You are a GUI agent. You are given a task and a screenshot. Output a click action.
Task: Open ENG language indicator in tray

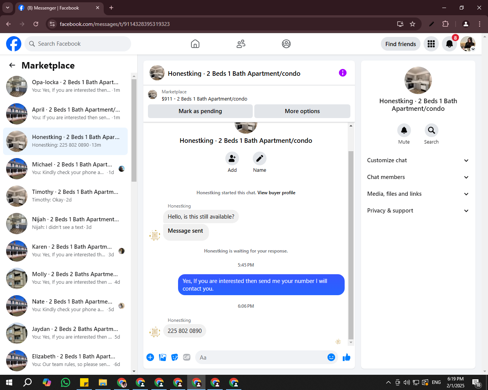437,382
